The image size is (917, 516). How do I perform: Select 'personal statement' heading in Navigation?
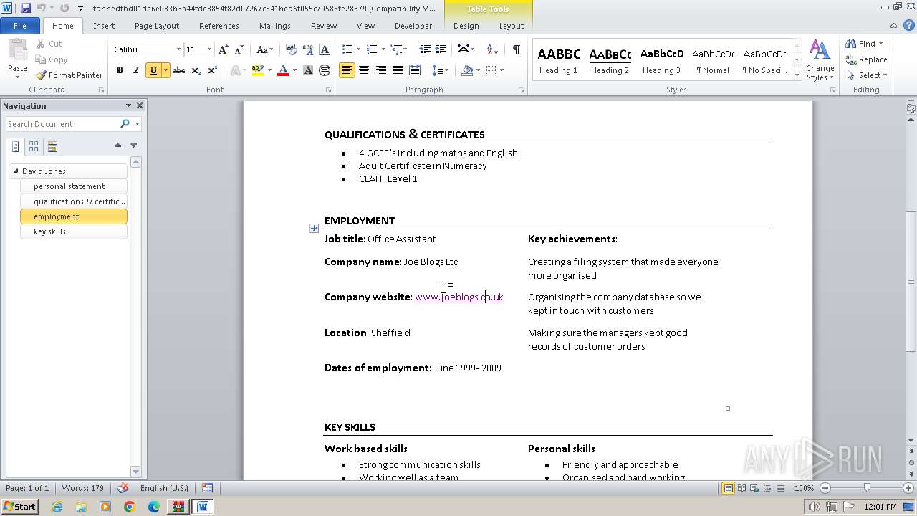[x=74, y=186]
